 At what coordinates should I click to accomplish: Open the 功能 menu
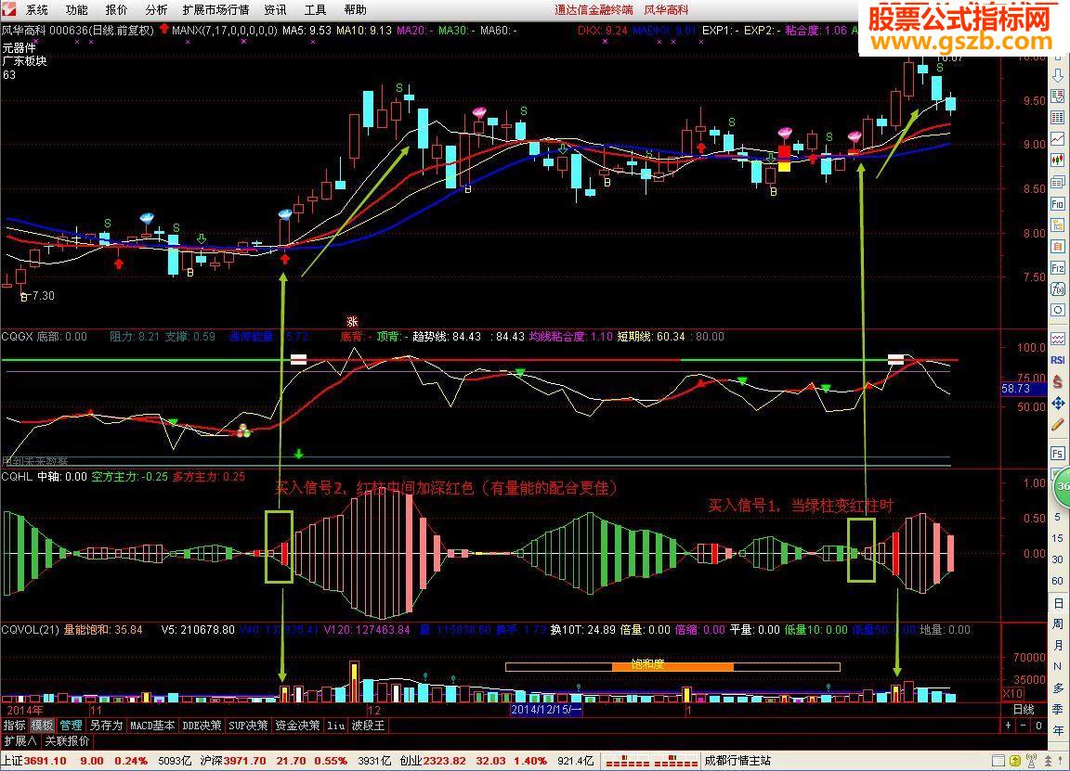coord(76,10)
